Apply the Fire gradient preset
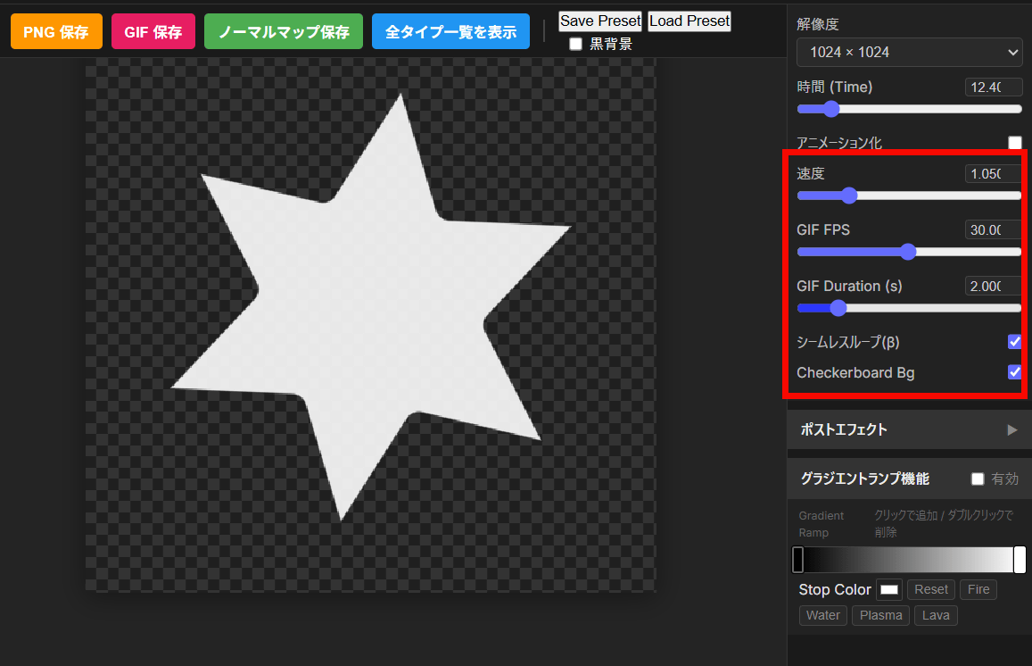Viewport: 1032px width, 666px height. click(x=978, y=590)
